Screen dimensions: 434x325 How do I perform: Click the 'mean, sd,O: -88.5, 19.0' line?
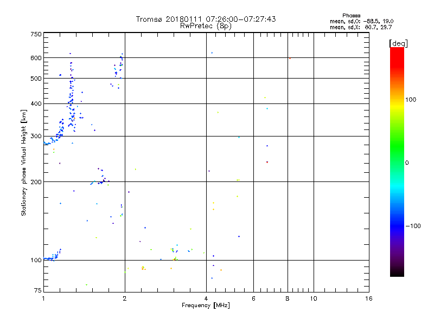pos(361,21)
